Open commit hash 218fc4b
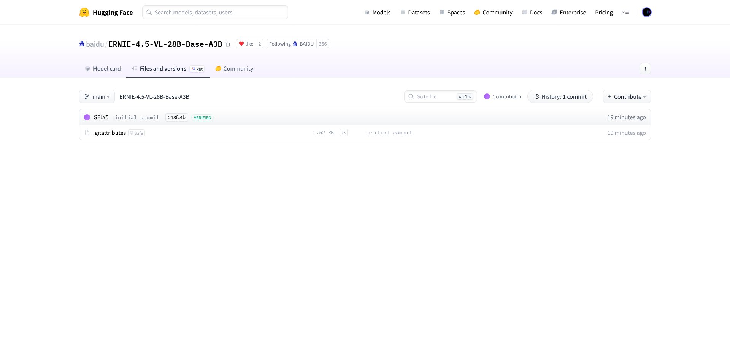Image resolution: width=730 pixels, height=349 pixels. coord(177,117)
